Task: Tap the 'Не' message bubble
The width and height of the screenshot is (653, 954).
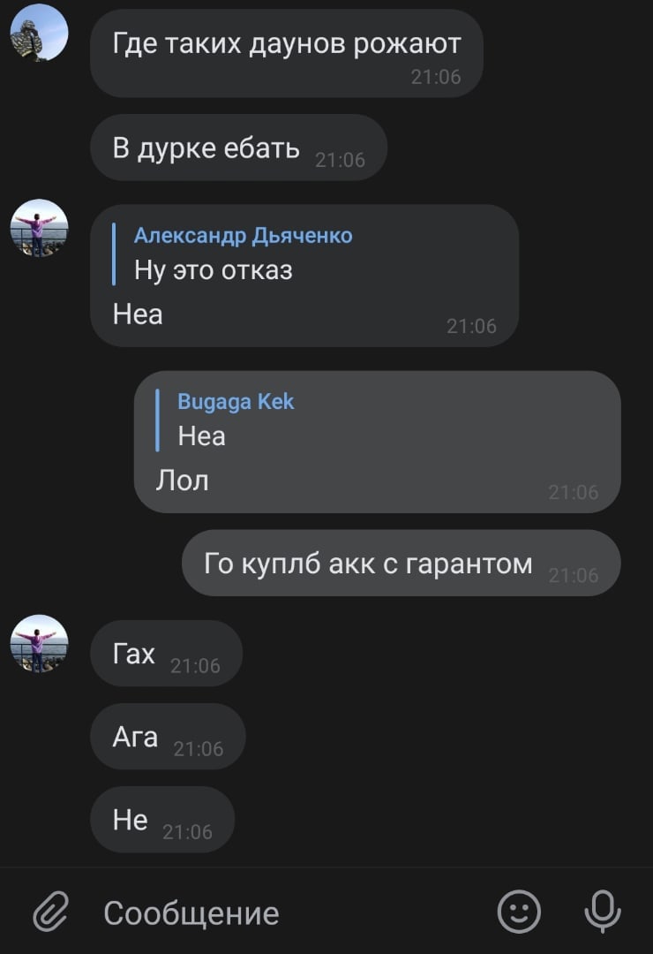Action: pos(162,820)
